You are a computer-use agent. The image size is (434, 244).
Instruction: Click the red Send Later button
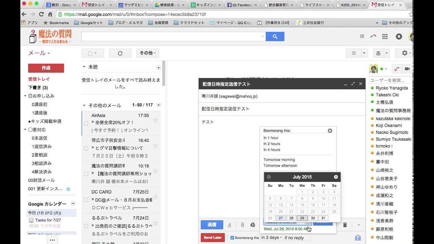coord(213,238)
